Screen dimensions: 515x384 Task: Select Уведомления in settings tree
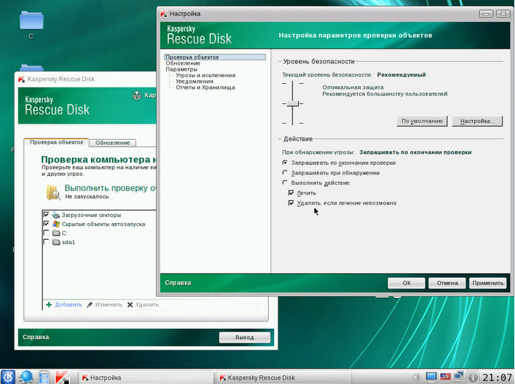(195, 81)
